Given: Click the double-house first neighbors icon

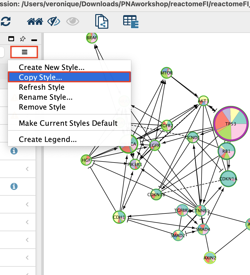Looking at the screenshot, I should click(35, 22).
